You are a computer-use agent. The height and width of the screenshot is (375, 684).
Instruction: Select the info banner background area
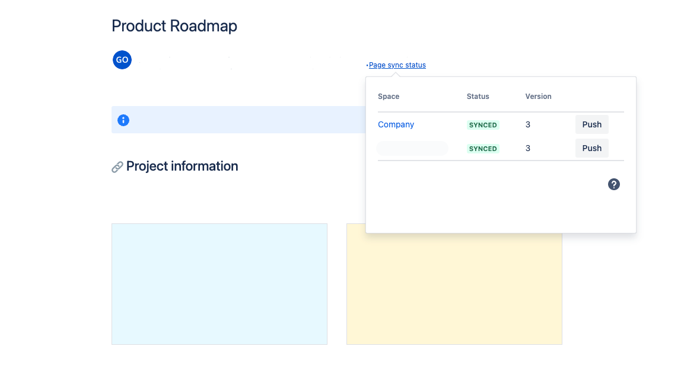pos(249,120)
